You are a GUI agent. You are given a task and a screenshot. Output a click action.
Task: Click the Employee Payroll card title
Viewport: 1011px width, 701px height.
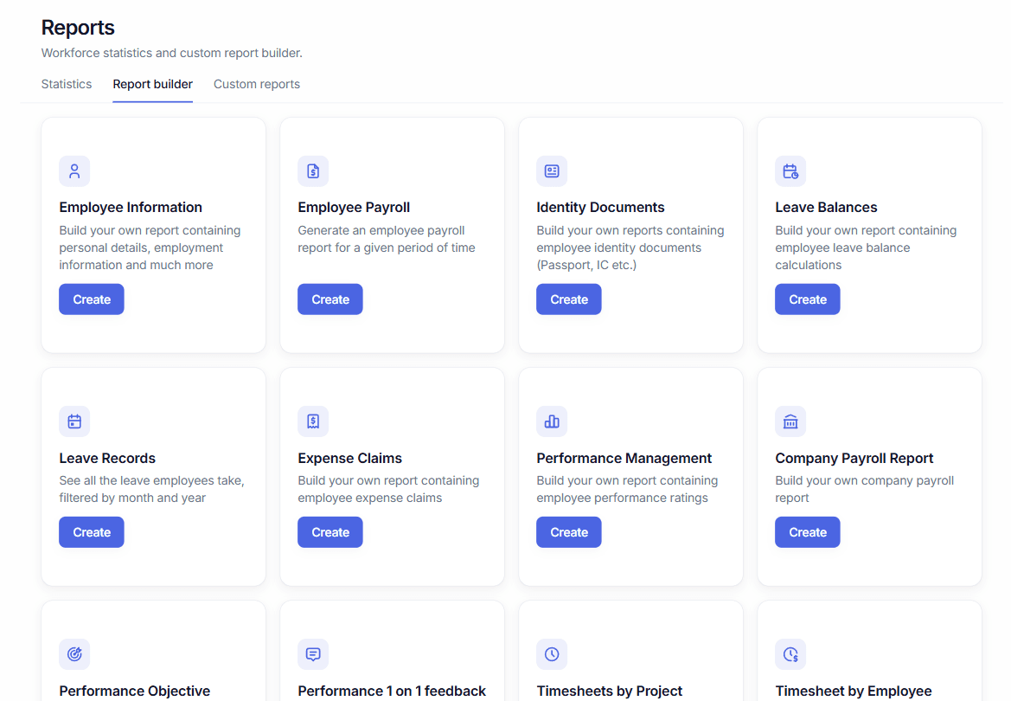point(354,207)
